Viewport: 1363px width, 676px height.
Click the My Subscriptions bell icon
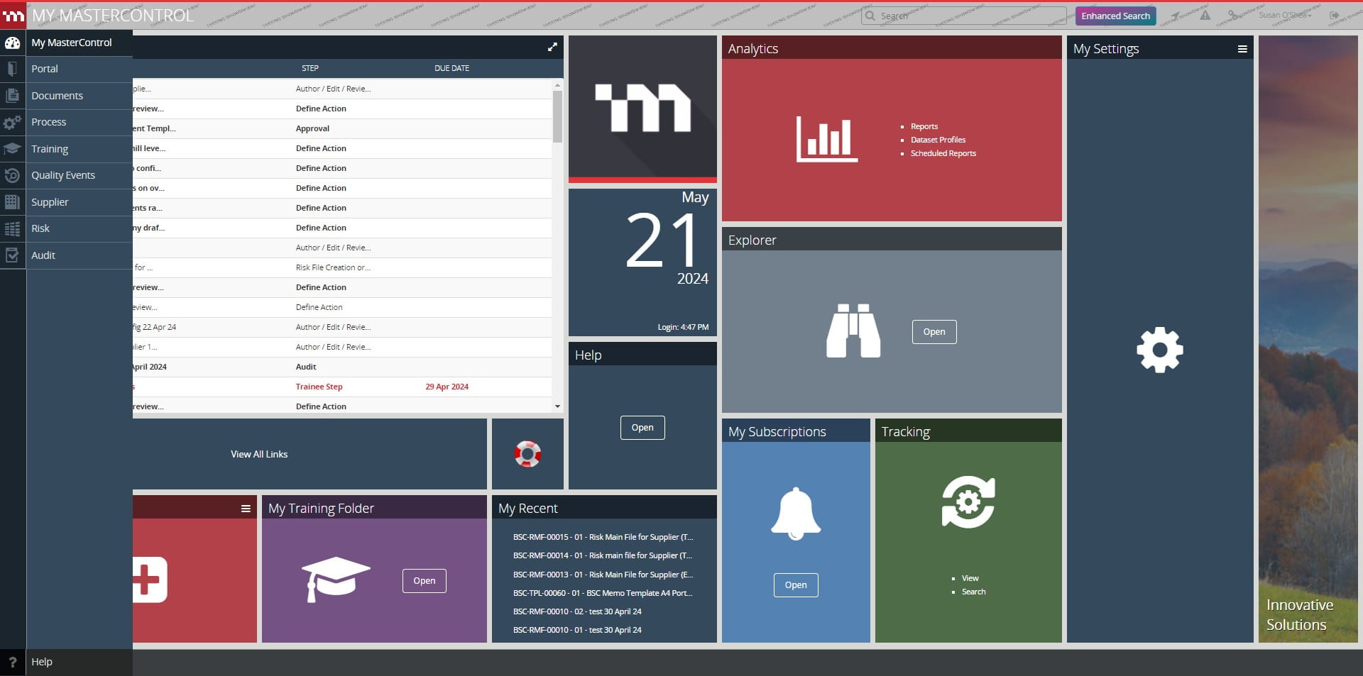[795, 514]
